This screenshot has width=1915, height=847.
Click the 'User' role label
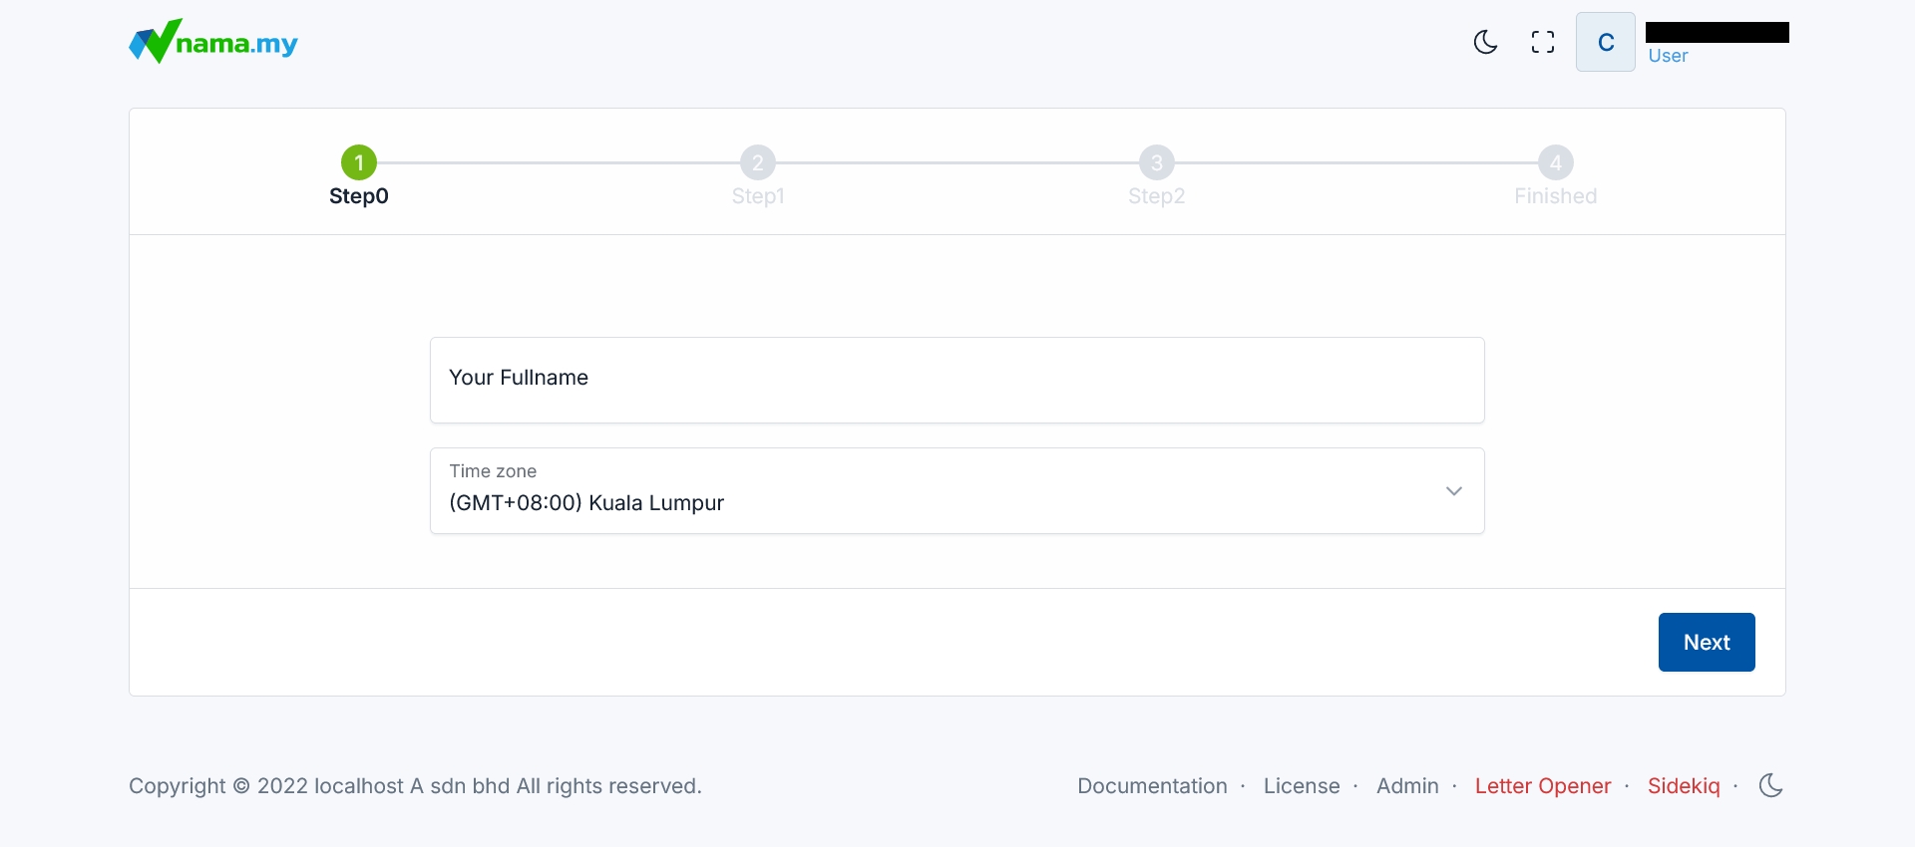coord(1668,56)
